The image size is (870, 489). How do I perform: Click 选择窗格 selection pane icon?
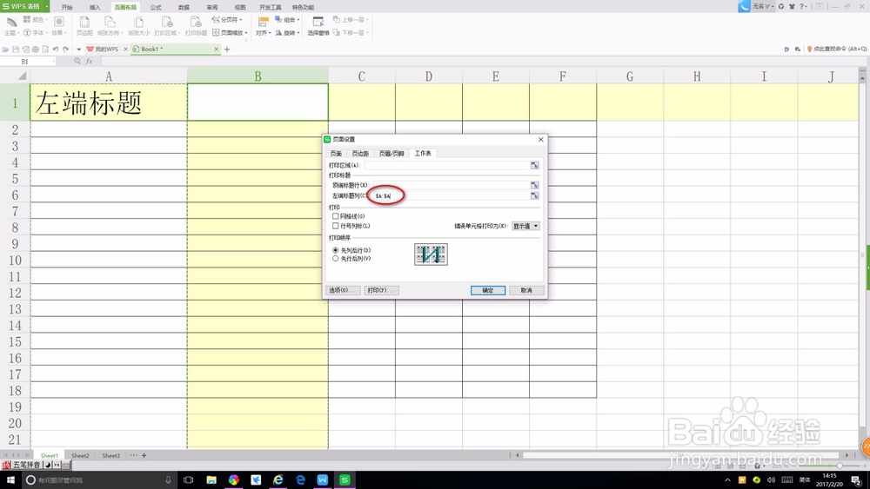318,22
